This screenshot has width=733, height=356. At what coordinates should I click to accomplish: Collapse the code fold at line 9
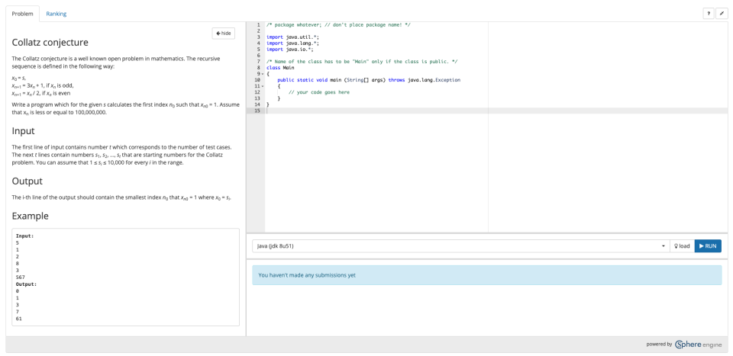263,73
